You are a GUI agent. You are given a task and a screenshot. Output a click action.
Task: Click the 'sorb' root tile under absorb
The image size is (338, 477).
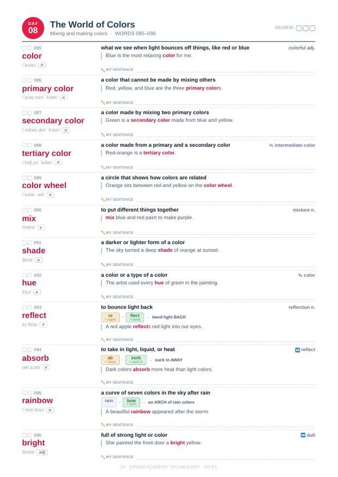136,360
